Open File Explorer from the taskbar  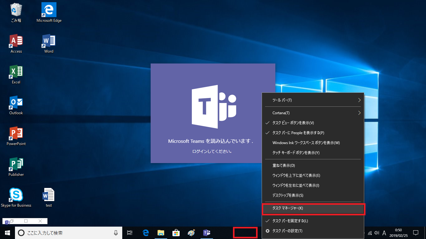[161, 233]
